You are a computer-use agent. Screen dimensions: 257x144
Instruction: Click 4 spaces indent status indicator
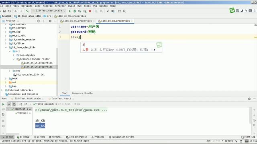click(x=227, y=141)
